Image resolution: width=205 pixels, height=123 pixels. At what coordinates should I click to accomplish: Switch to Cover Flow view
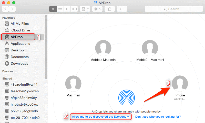(x=74, y=9)
